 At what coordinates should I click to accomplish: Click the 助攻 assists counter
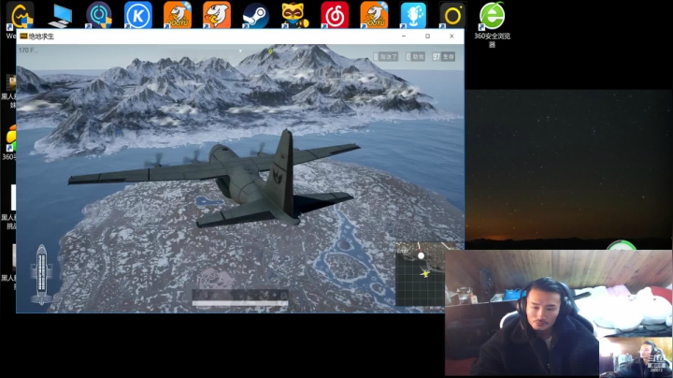click(x=415, y=56)
